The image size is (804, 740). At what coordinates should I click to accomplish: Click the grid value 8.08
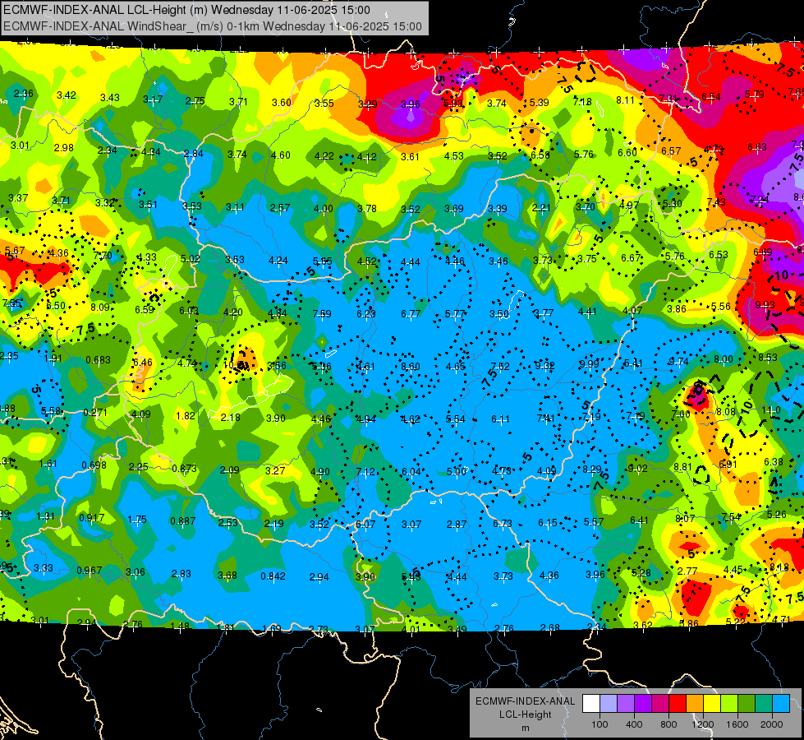tap(726, 412)
